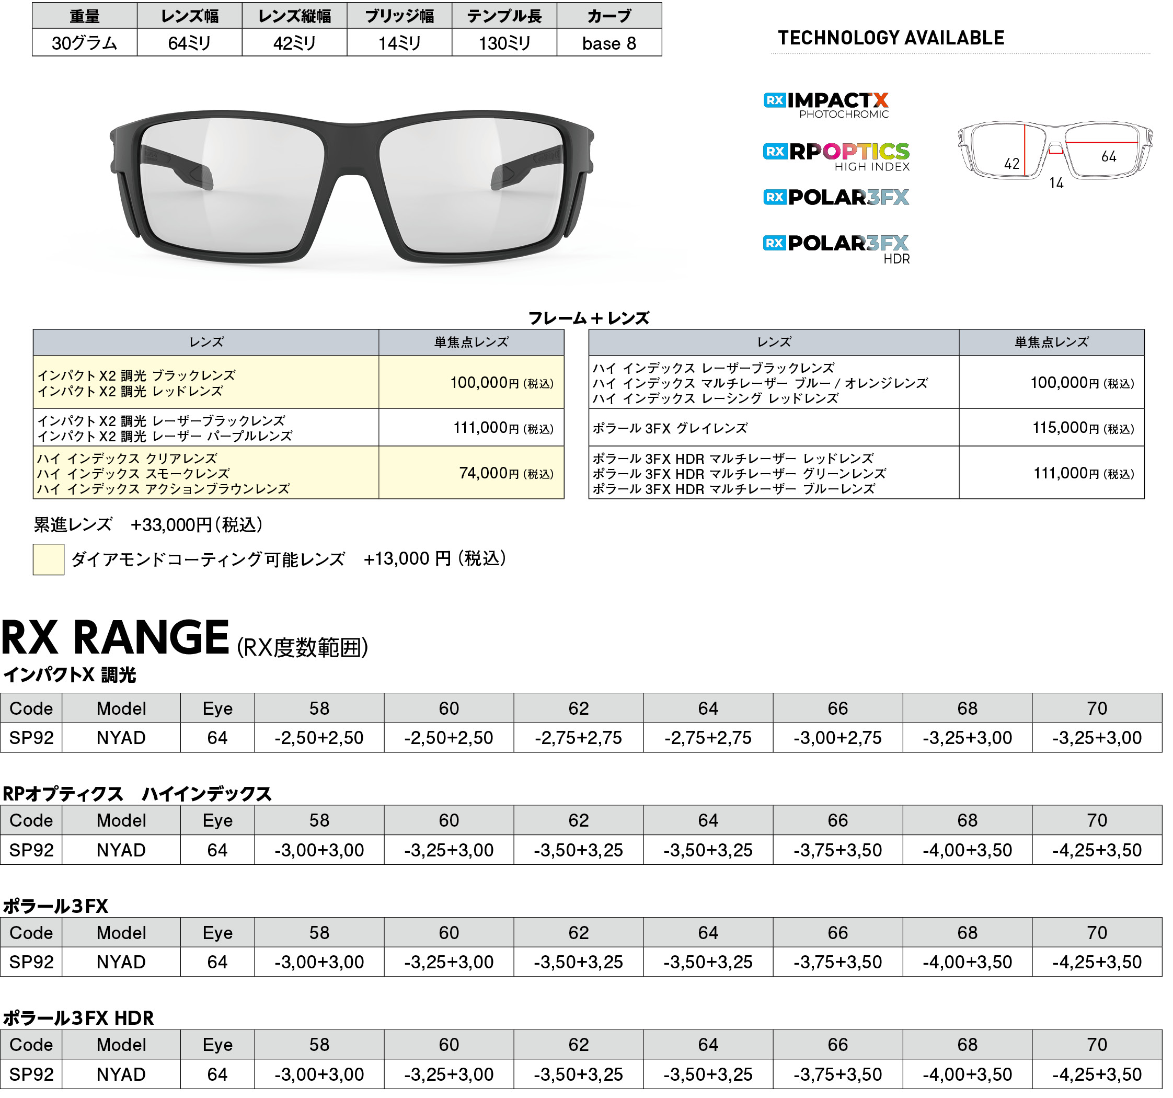Select the "ハイ インデックス クリアレンズ" line

pyautogui.click(x=127, y=459)
